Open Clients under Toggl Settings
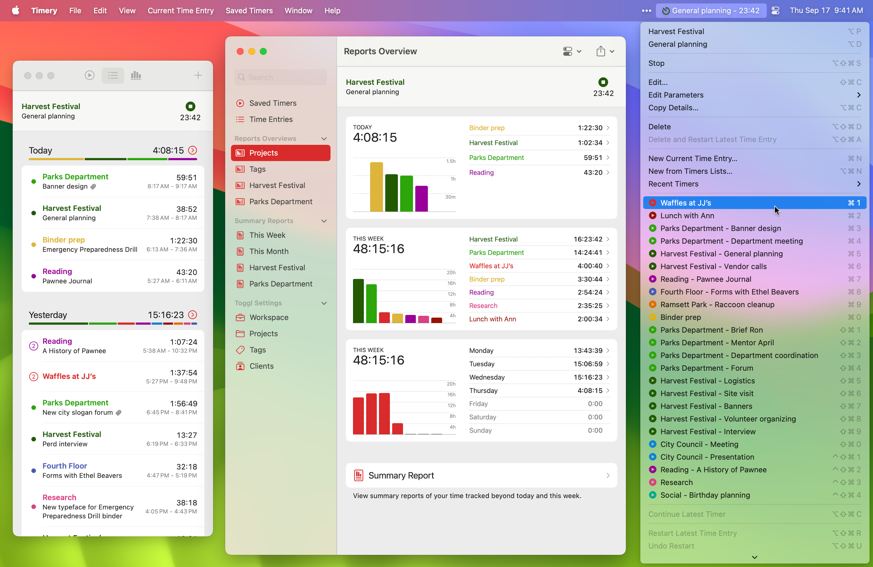Image resolution: width=873 pixels, height=567 pixels. click(x=281, y=366)
